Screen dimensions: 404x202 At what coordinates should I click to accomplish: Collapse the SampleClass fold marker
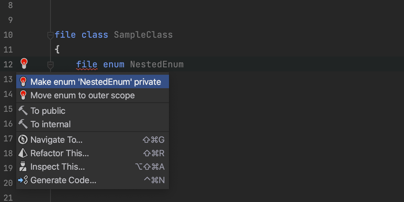(x=50, y=35)
